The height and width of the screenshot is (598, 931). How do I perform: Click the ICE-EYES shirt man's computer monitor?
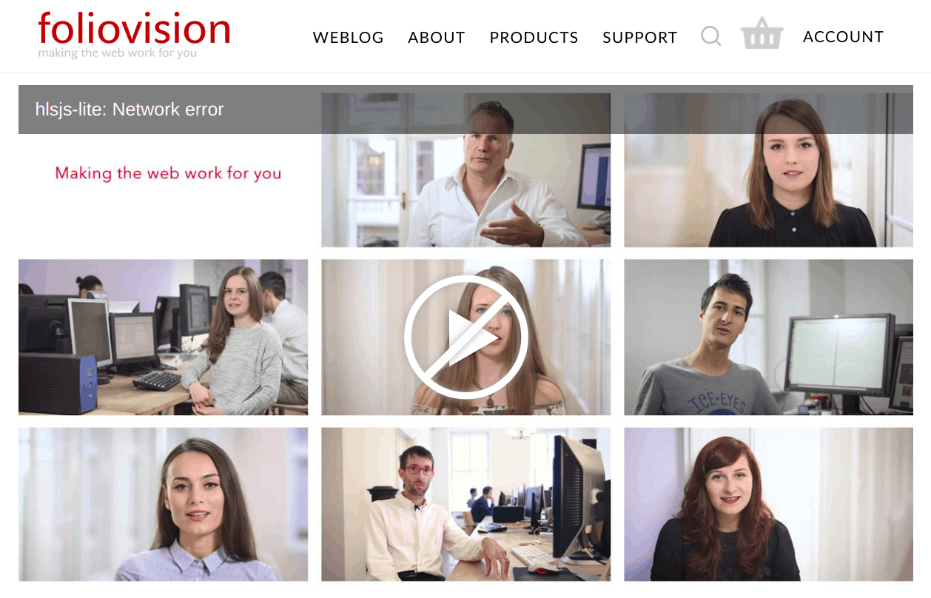pyautogui.click(x=840, y=354)
